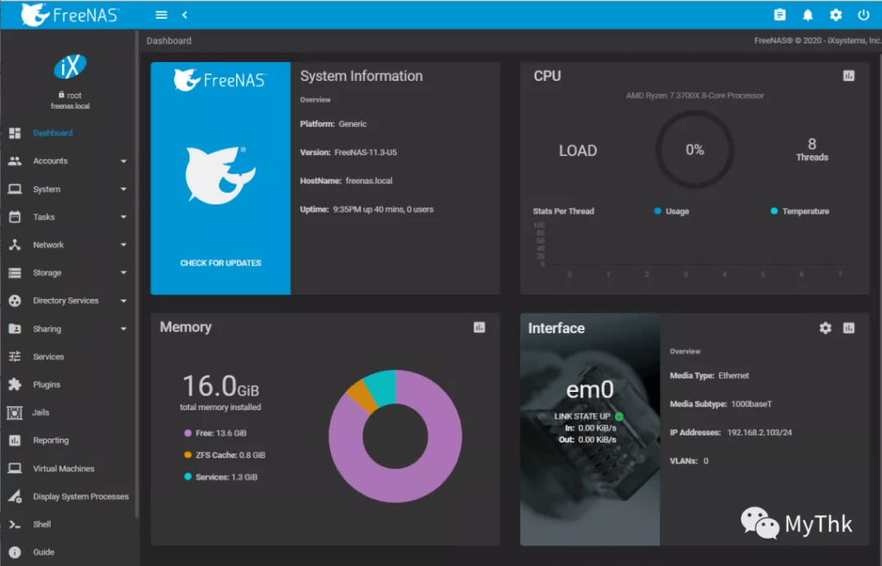The height and width of the screenshot is (566, 882).
Task: Open the Virtual Machines menu item
Action: pos(64,469)
